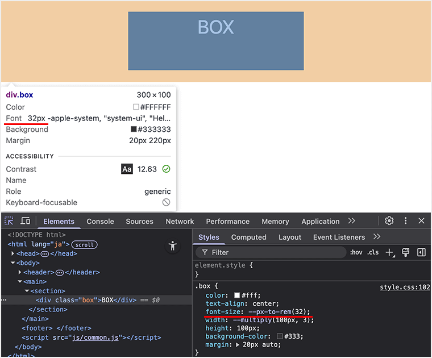The image size is (432, 358).
Task: Add a new style rule
Action: (x=389, y=252)
